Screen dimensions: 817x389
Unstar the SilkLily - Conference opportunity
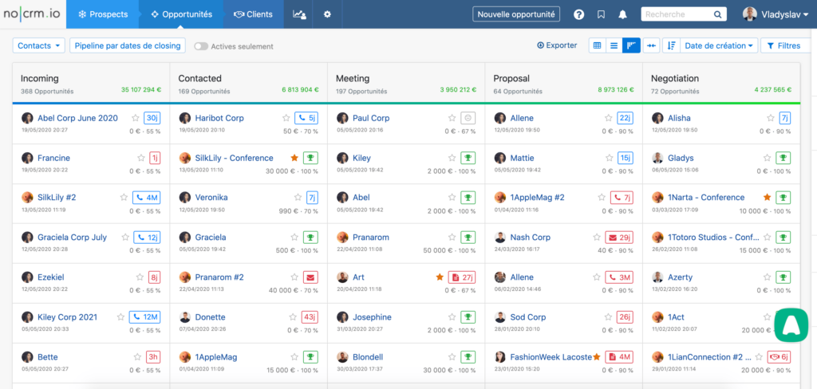click(294, 158)
